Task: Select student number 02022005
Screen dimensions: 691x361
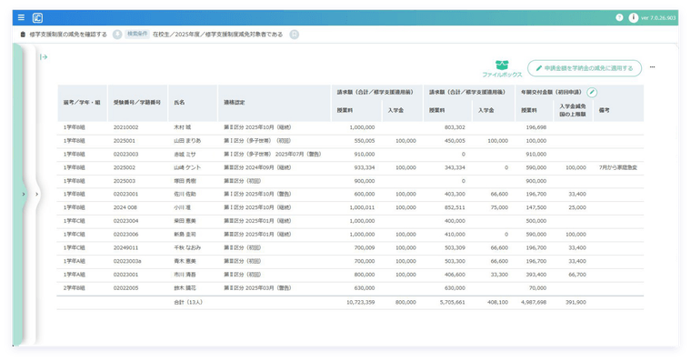Action: pos(125,288)
